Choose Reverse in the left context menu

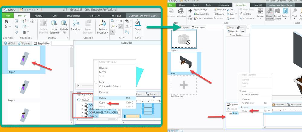(103, 68)
